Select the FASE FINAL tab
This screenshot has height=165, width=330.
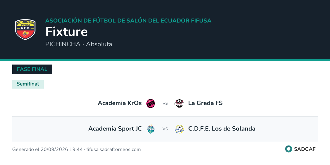pos(32,69)
